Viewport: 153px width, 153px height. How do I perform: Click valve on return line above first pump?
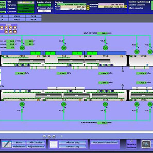click(x=22, y=41)
